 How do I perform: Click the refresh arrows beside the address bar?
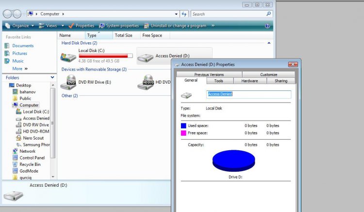[x=184, y=14]
